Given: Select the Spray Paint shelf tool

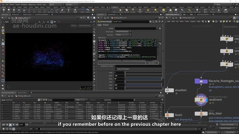Looking at the screenshot, I should 62,10.
